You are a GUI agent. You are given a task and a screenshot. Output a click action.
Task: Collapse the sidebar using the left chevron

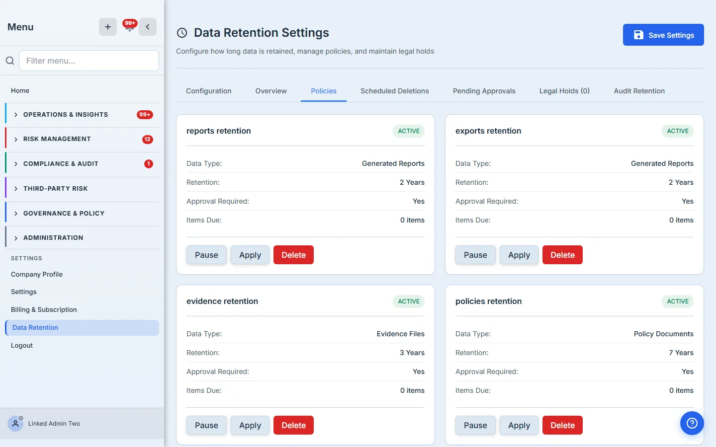148,27
